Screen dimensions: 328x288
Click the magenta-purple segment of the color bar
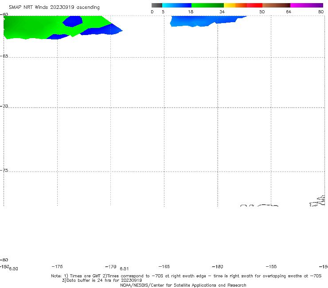[x=307, y=5]
